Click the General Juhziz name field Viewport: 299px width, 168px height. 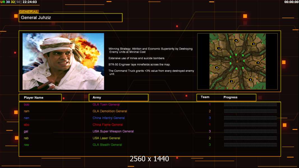tap(71, 18)
